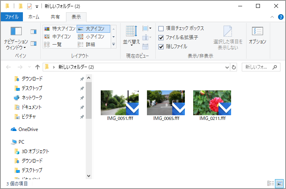
Task: Open the help question mark icon
Action: tap(281, 17)
